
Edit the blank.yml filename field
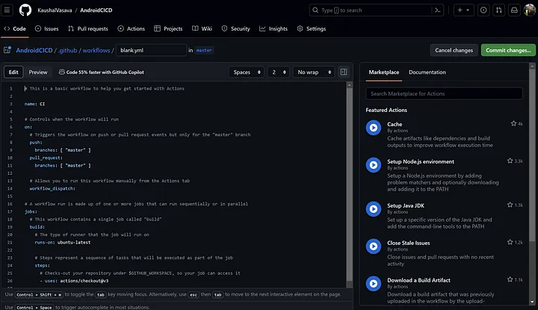(151, 50)
